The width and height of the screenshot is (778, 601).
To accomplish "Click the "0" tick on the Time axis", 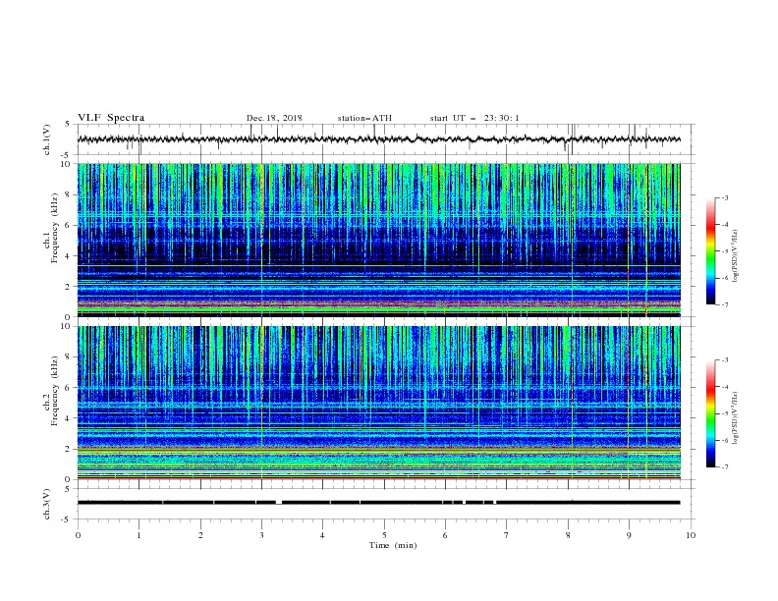I will (78, 535).
